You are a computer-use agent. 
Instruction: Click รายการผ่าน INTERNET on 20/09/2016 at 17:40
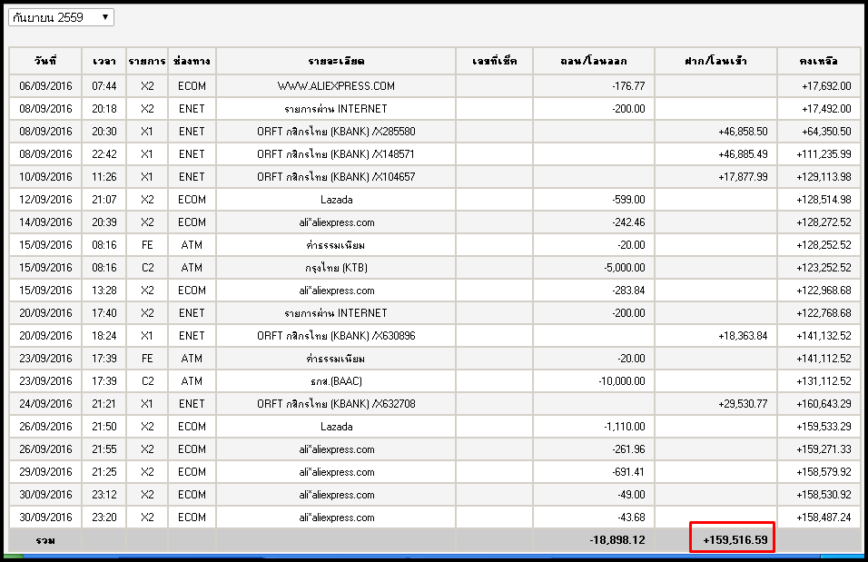336,313
